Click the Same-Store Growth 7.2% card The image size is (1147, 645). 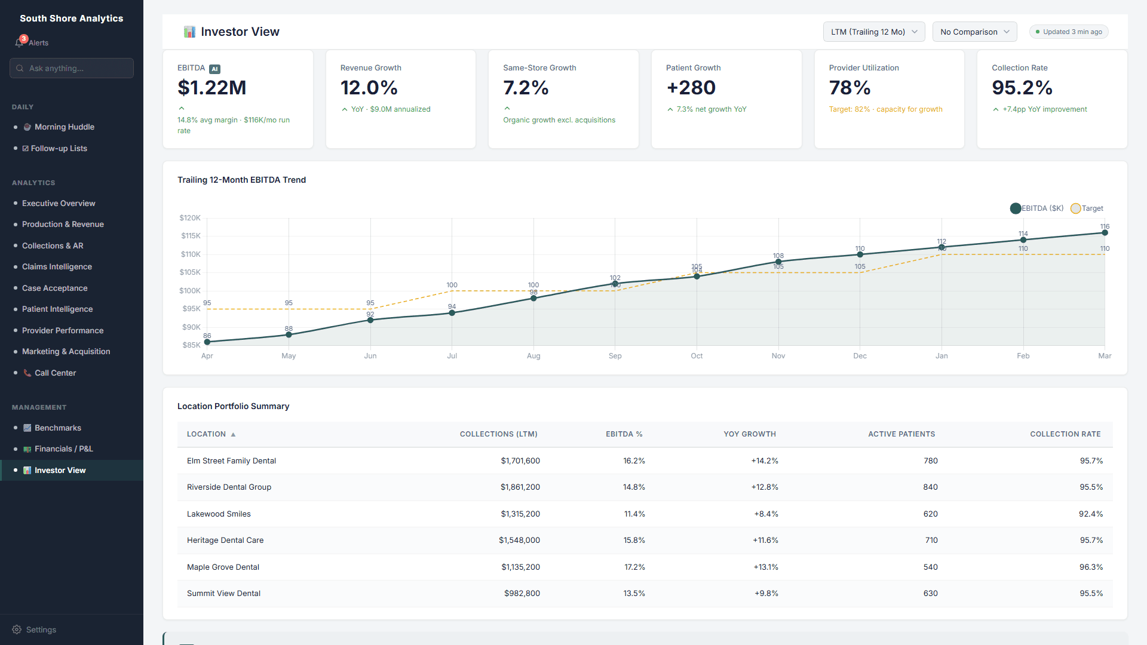point(563,99)
